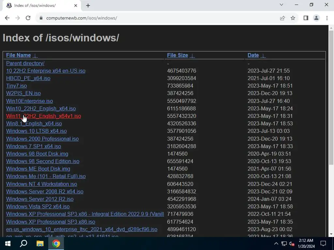The image size is (334, 250).
Task: Share this page using the share icon
Action: click(x=282, y=18)
